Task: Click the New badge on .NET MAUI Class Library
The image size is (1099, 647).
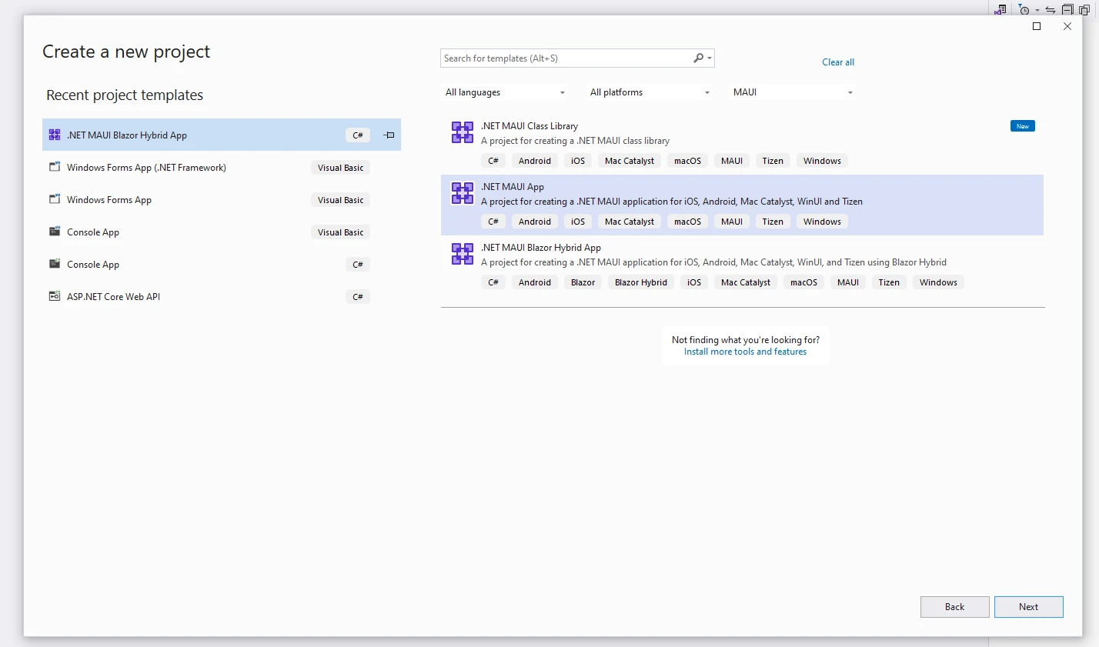Action: (1022, 125)
